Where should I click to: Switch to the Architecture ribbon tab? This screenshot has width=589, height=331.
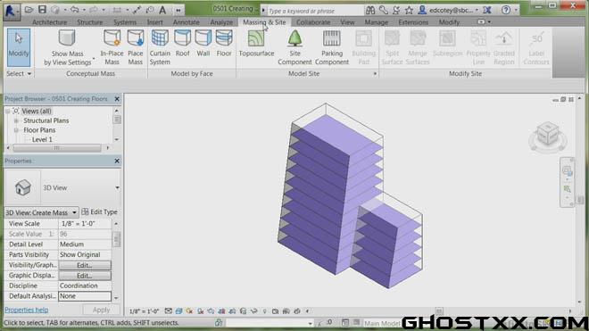point(49,22)
